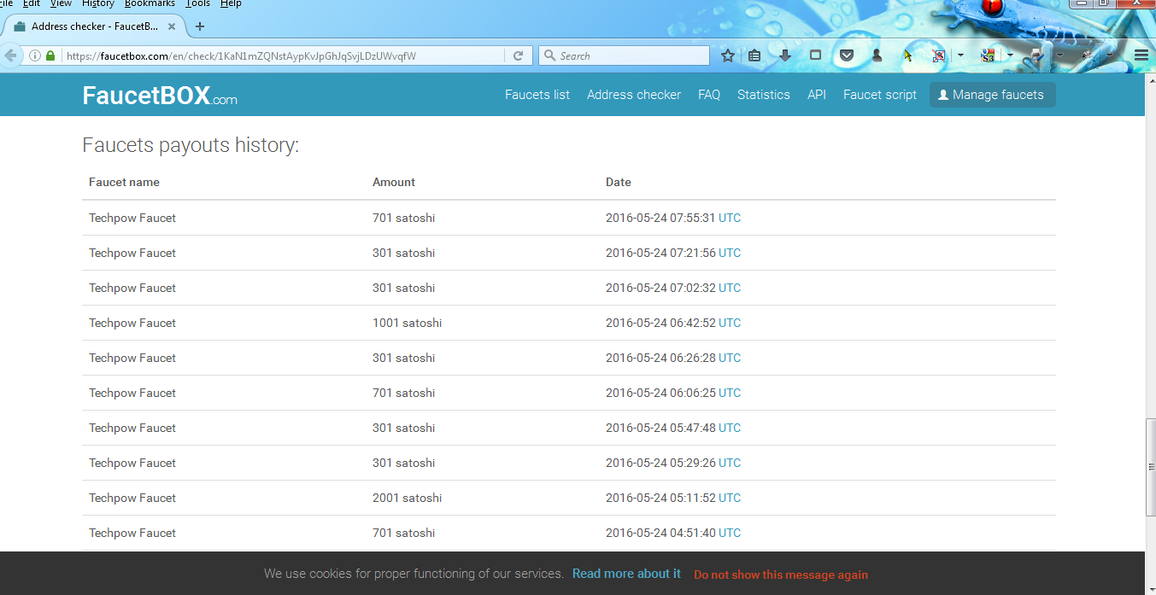Click Read more about it cookie link
Image resolution: width=1156 pixels, height=595 pixels.
[626, 574]
